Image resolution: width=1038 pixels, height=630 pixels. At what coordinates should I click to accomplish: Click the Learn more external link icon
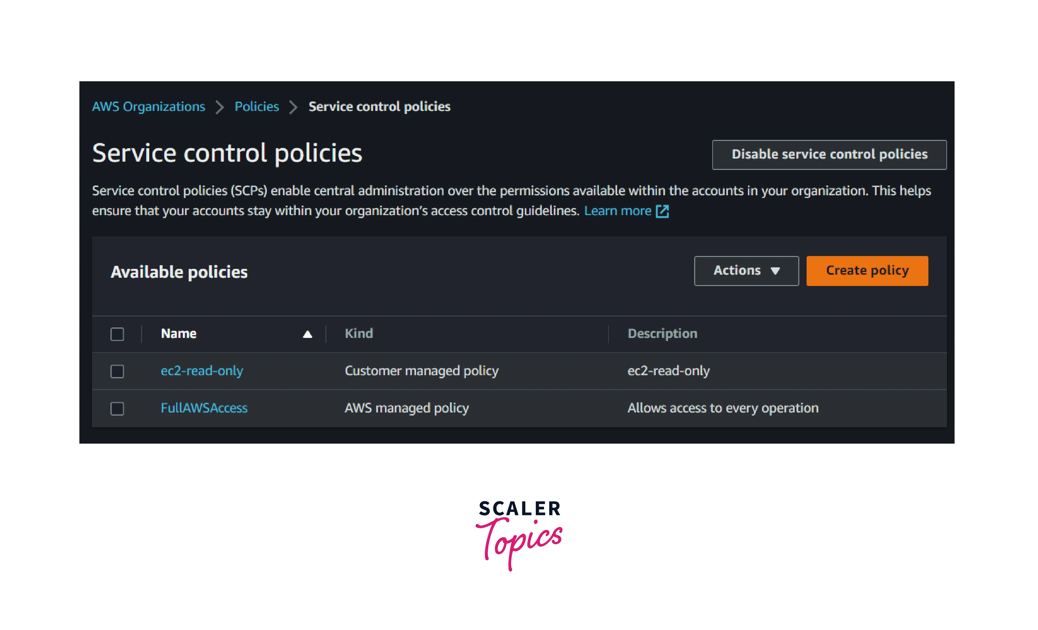[662, 211]
